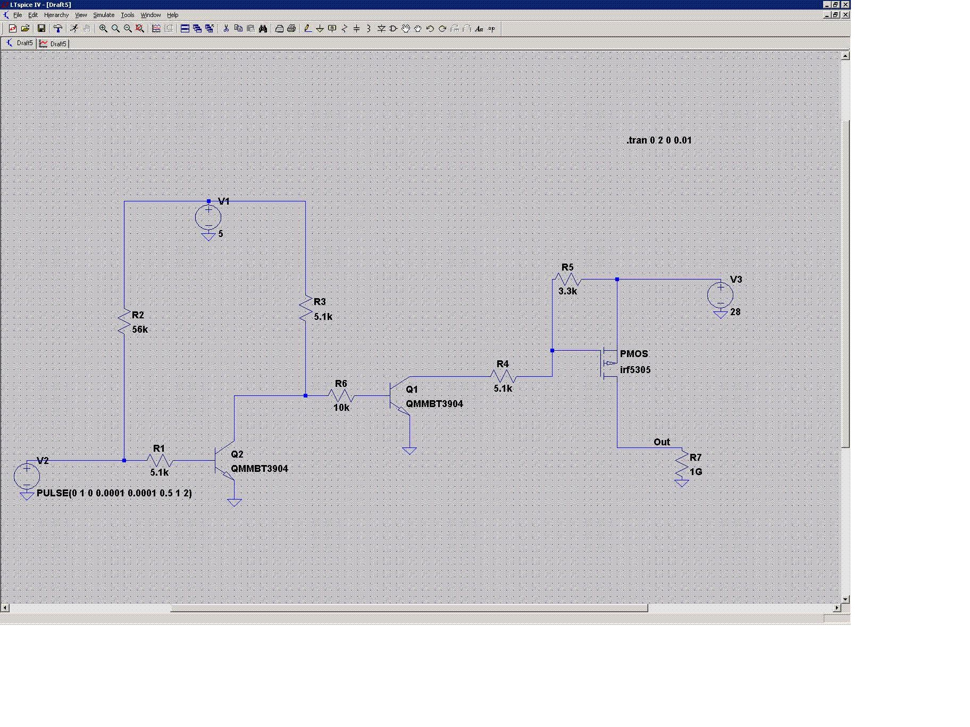The image size is (970, 727).
Task: Click the Diode placement tool
Action: point(381,29)
